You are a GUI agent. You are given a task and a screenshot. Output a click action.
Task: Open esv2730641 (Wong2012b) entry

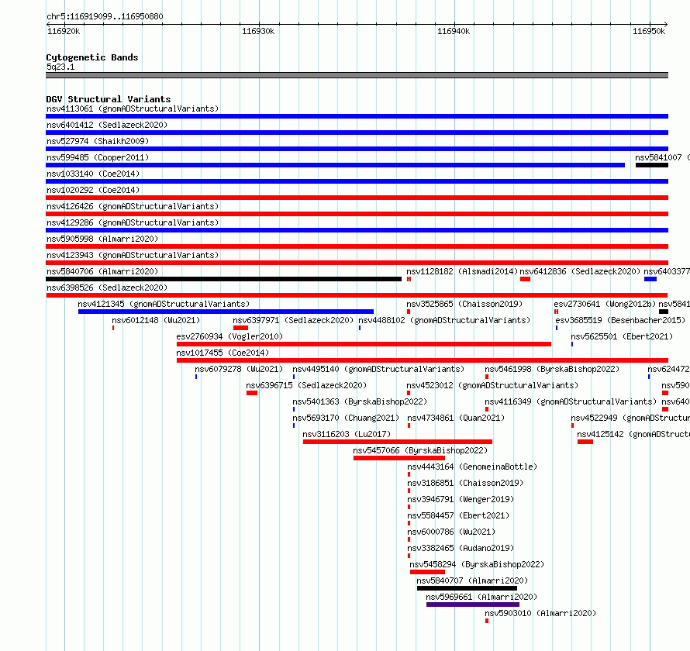tap(605, 304)
